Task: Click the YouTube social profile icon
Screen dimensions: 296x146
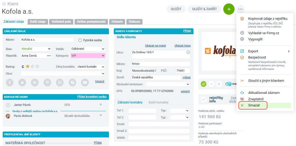Action: [85, 82]
